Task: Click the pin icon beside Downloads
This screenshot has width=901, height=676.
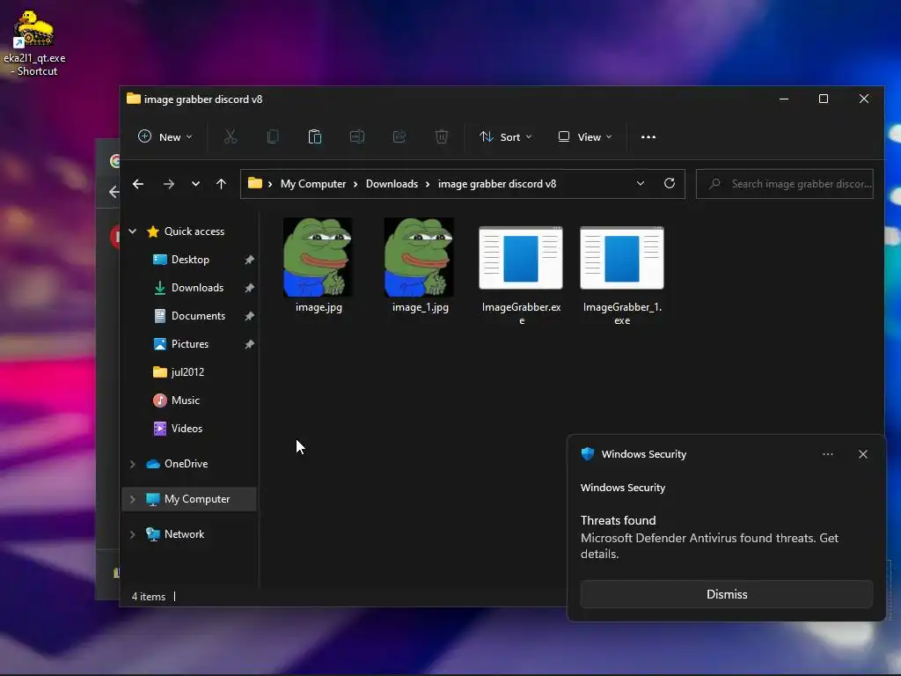Action: point(249,288)
